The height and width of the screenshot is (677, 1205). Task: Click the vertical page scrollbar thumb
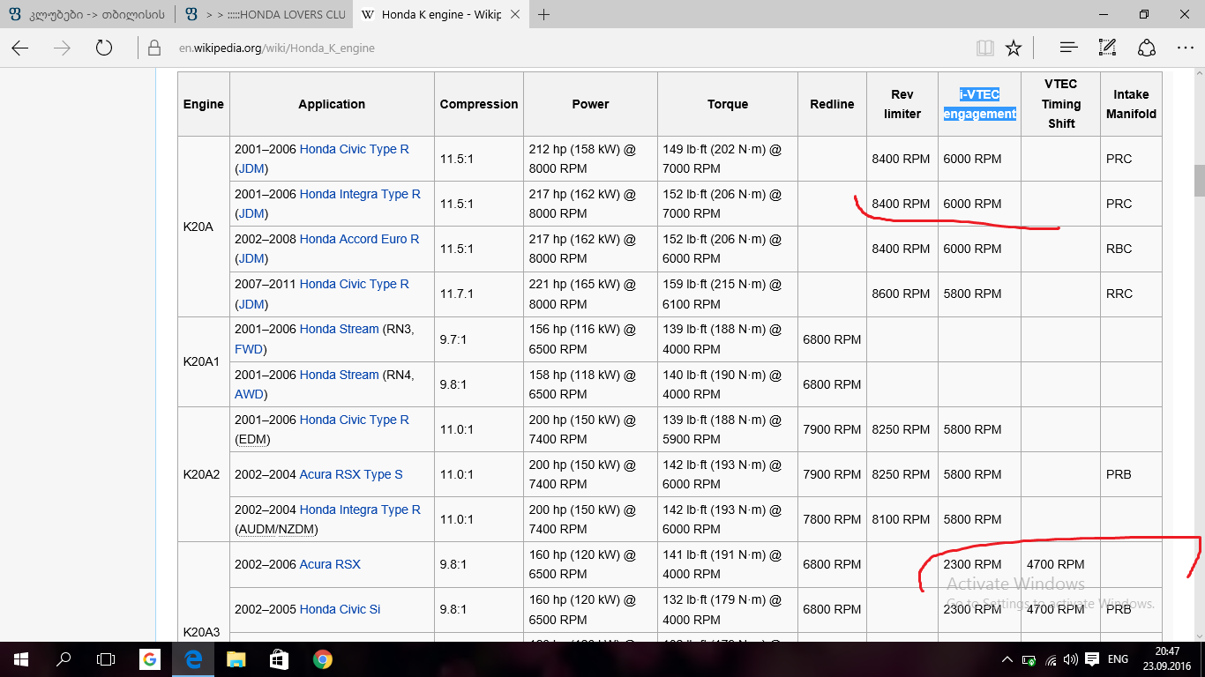point(1199,181)
